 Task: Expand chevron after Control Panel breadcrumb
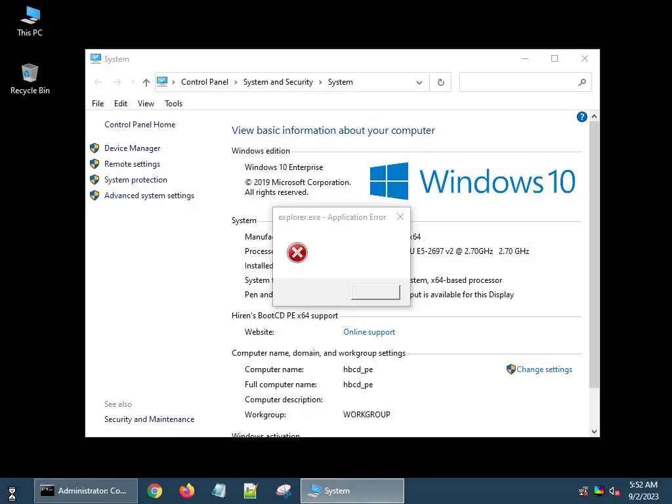pyautogui.click(x=236, y=82)
